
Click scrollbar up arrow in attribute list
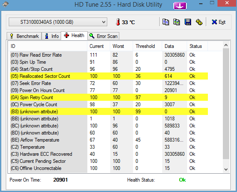pyautogui.click(x=226, y=45)
